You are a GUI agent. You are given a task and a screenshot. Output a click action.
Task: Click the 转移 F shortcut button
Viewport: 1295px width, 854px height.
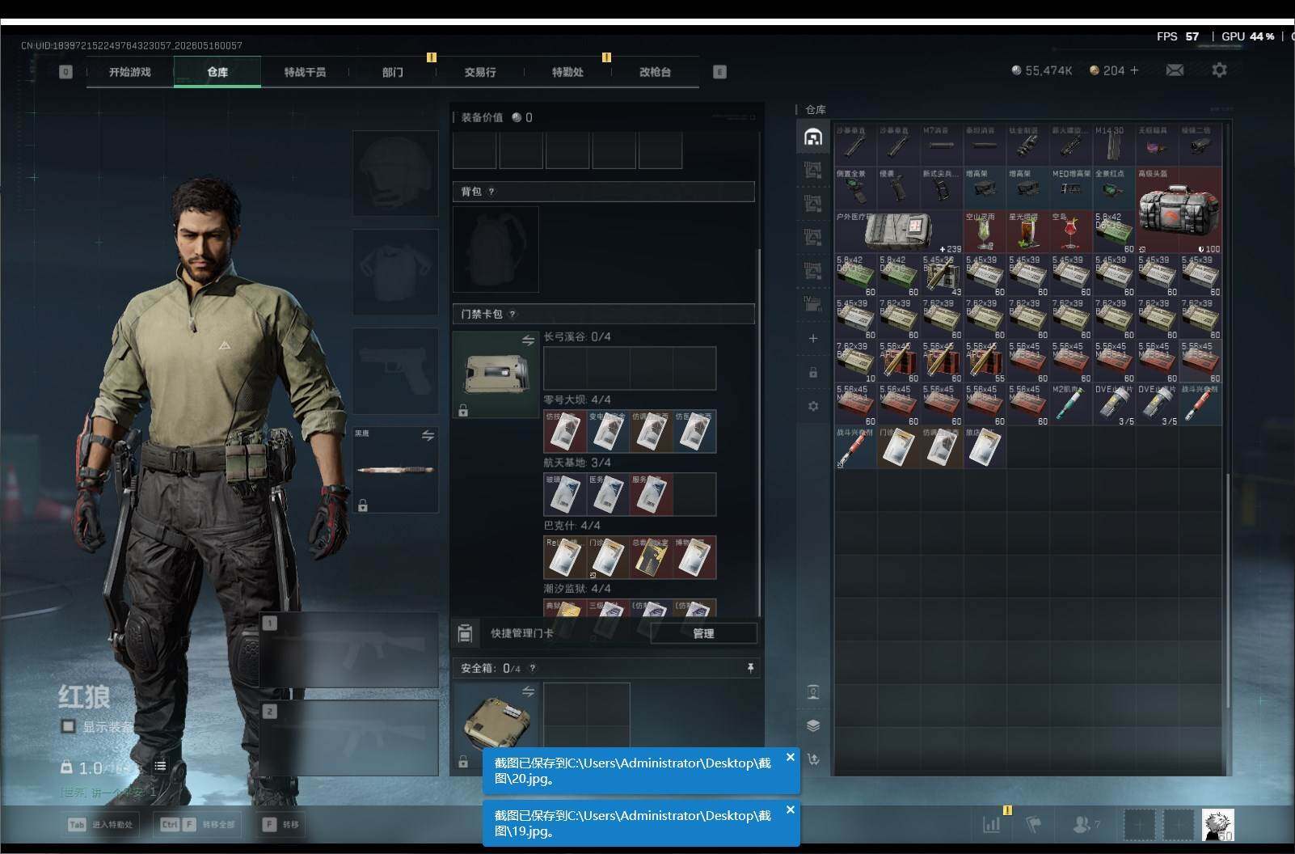281,824
